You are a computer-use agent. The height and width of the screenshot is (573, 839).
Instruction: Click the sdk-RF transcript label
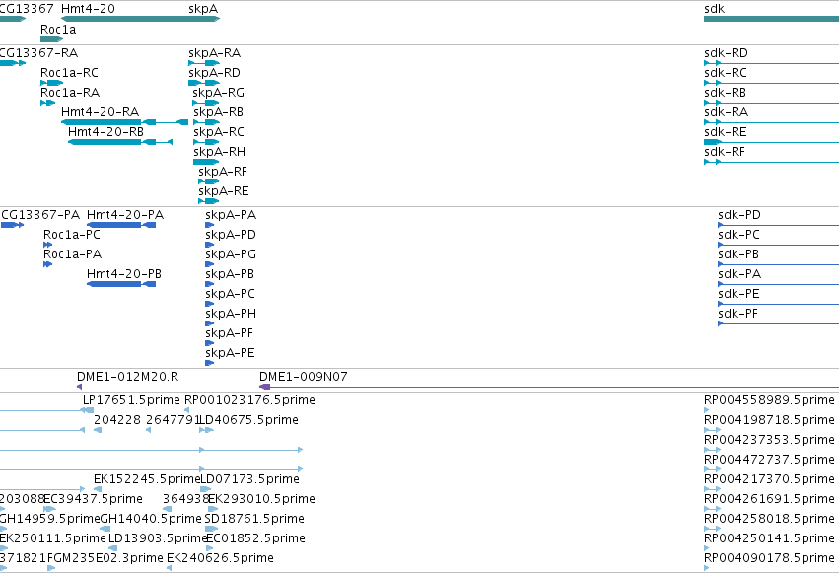coord(725,152)
